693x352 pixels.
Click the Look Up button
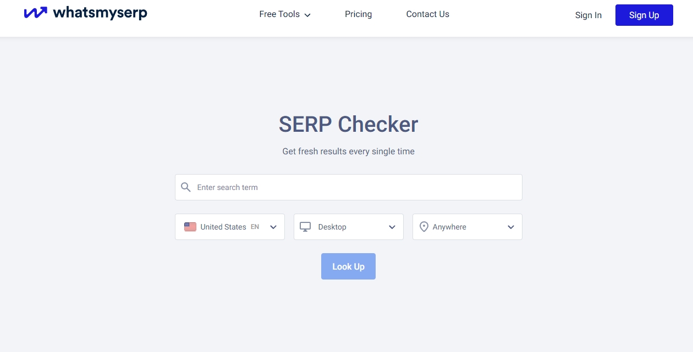click(x=348, y=266)
